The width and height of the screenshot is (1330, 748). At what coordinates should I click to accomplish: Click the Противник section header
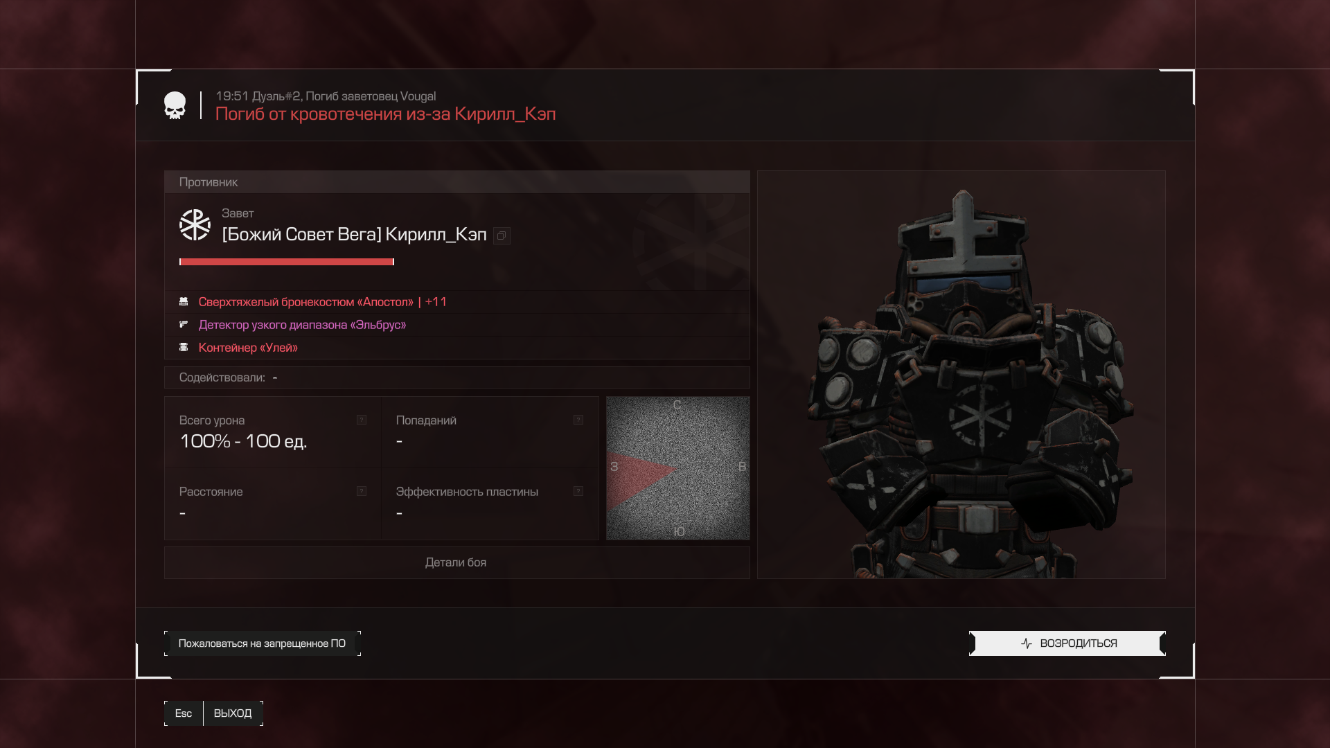(456, 182)
